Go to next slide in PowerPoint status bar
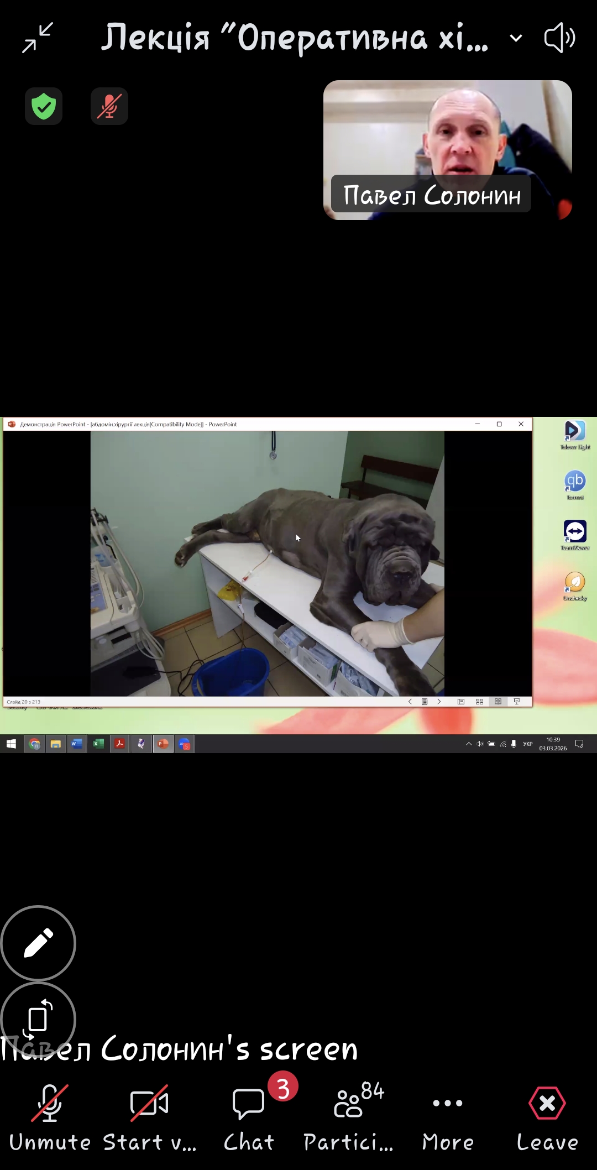 click(x=439, y=702)
